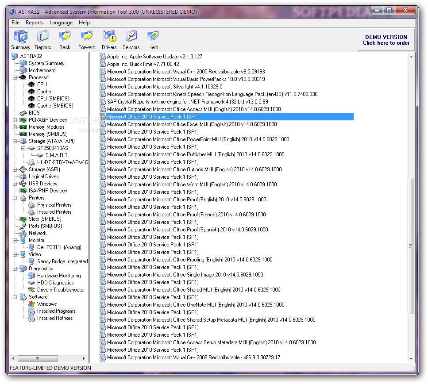Select the Network icon in tree
This screenshot has width=428, height=384.
tap(23, 233)
